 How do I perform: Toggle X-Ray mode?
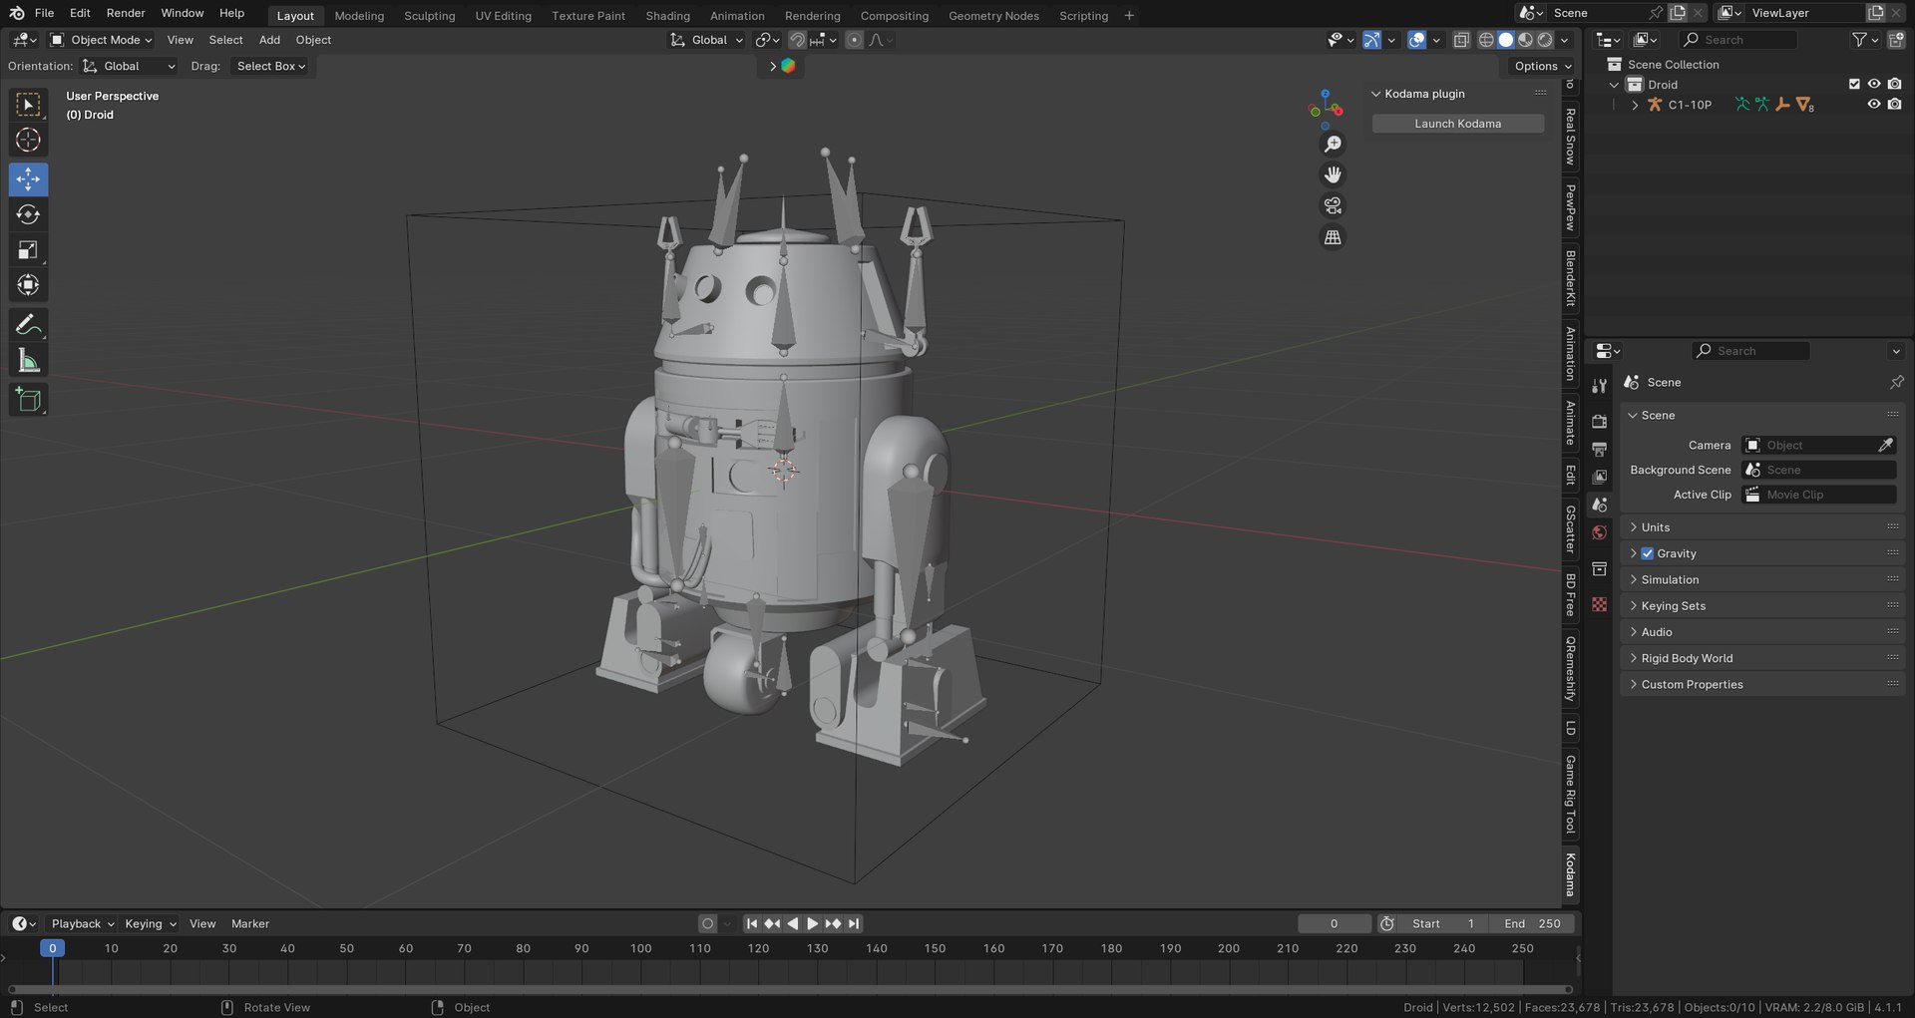[x=1461, y=40]
